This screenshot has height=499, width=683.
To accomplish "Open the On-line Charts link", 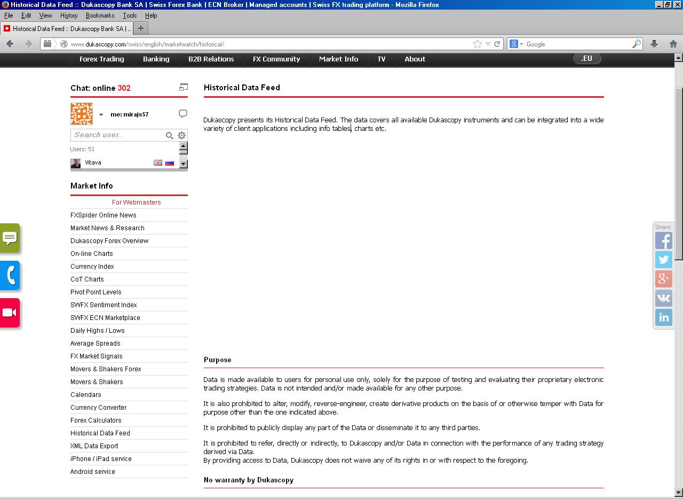I will coord(92,254).
